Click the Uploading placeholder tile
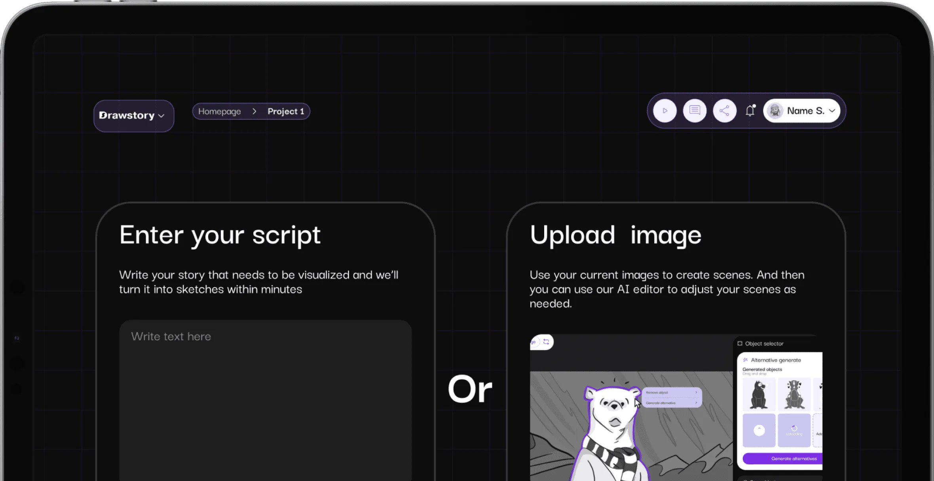Screen dimensions: 934x481 [794, 430]
